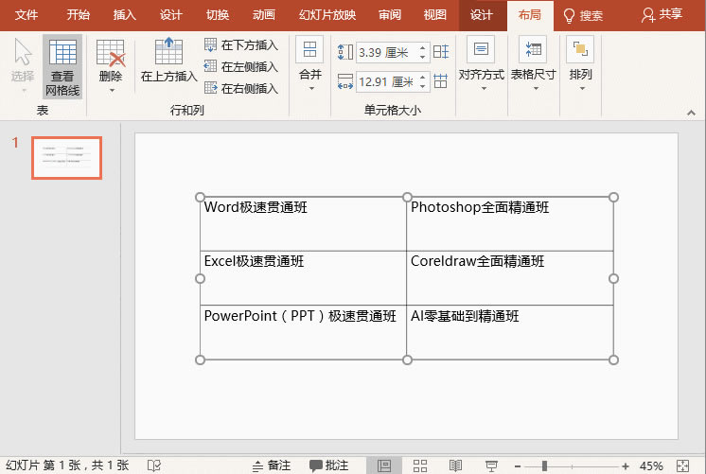This screenshot has height=474, width=706.
Task: Click the Distribute Rows icon
Action: [x=441, y=52]
